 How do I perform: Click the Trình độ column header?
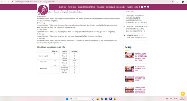click(x=64, y=51)
